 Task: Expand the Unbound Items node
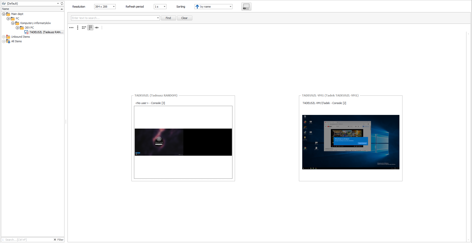4,37
